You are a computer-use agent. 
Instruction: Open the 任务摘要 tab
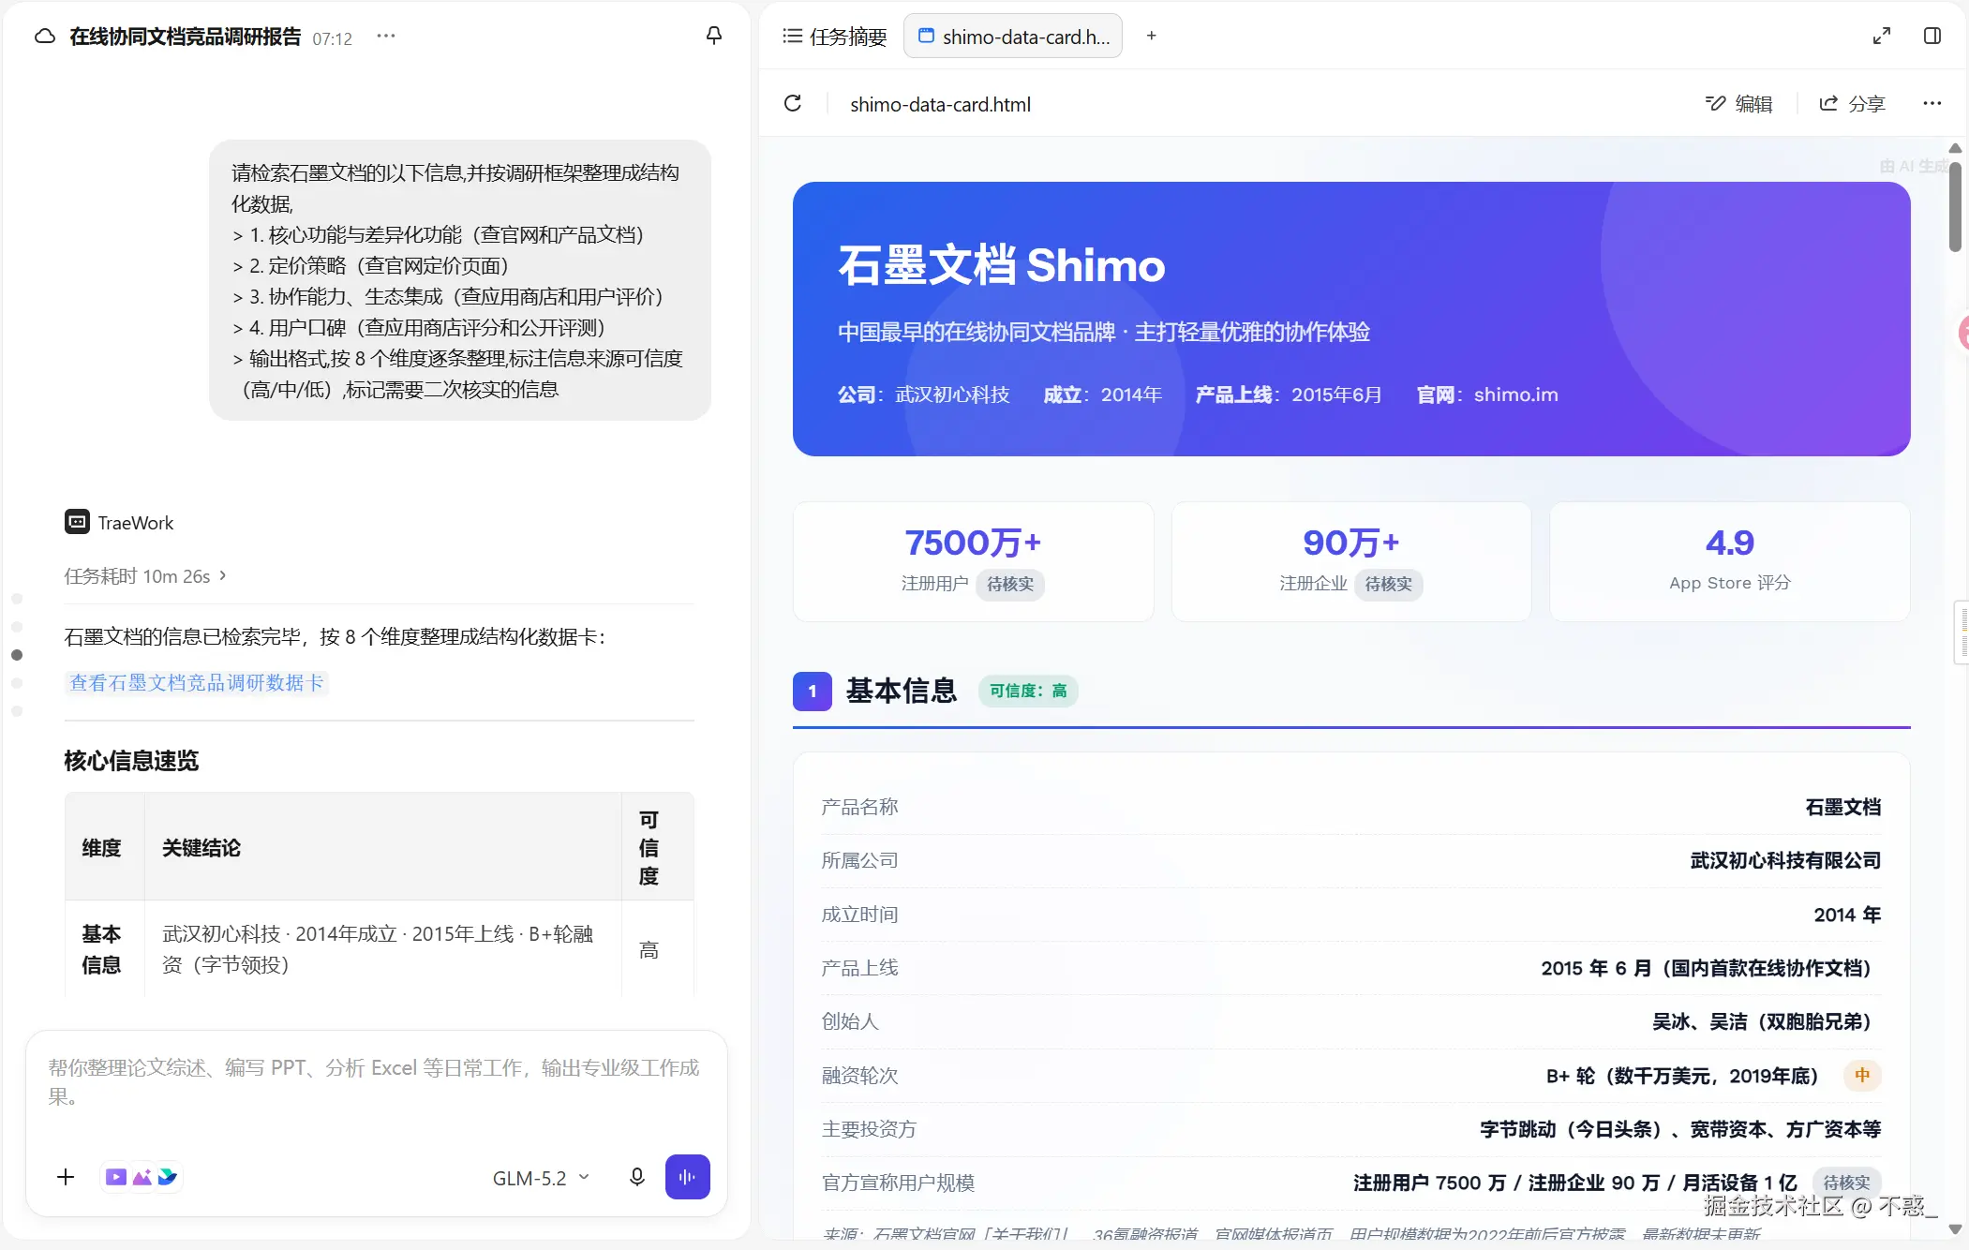(834, 37)
